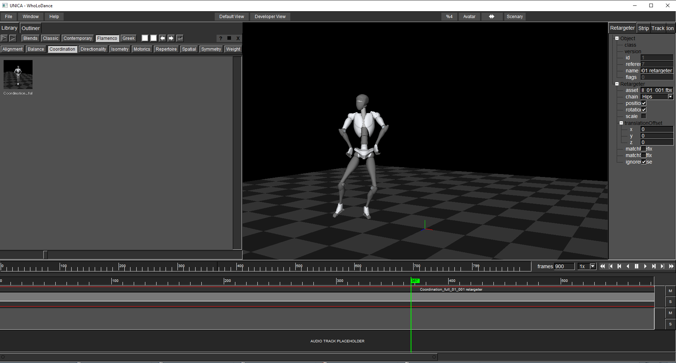Uncheck the position checkbox
The image size is (676, 363).
[x=644, y=103]
